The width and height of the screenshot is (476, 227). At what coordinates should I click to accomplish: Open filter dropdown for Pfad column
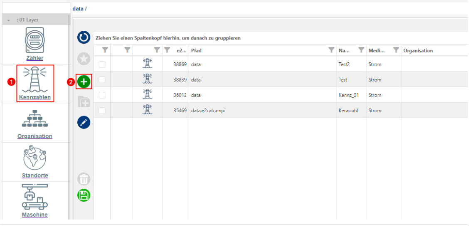click(x=331, y=50)
